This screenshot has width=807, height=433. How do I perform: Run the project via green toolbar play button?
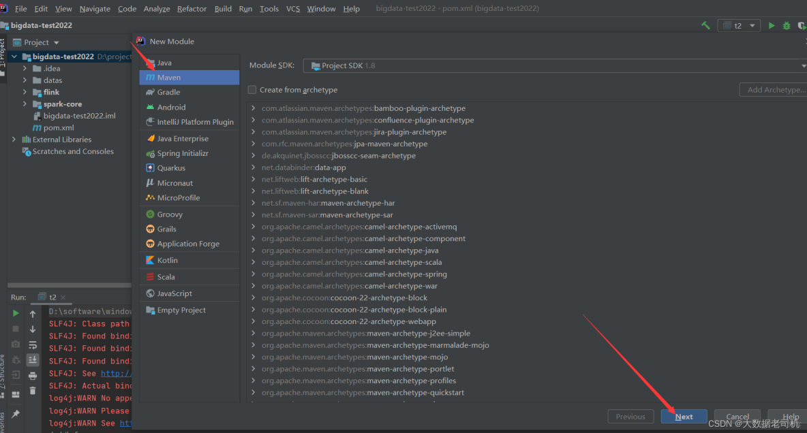[771, 24]
